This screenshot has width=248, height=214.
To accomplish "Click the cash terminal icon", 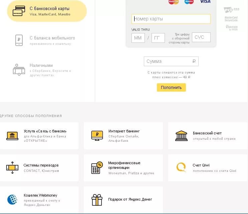I will click(19, 70).
